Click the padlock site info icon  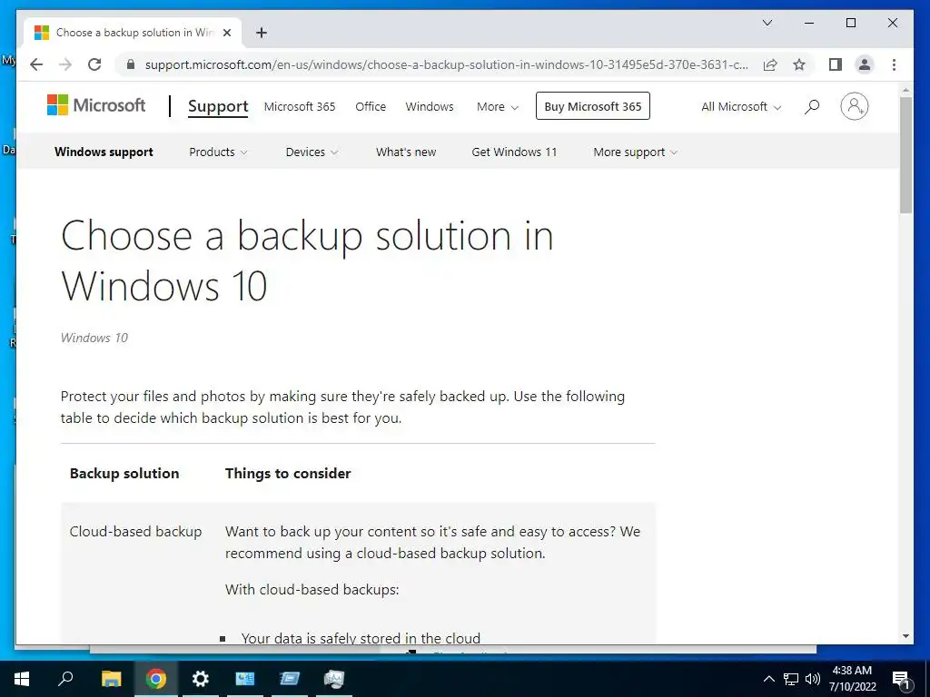131,64
